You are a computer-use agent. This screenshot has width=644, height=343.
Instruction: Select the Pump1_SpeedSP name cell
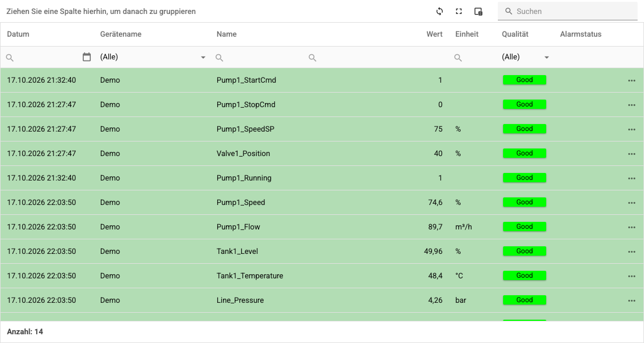(x=245, y=129)
